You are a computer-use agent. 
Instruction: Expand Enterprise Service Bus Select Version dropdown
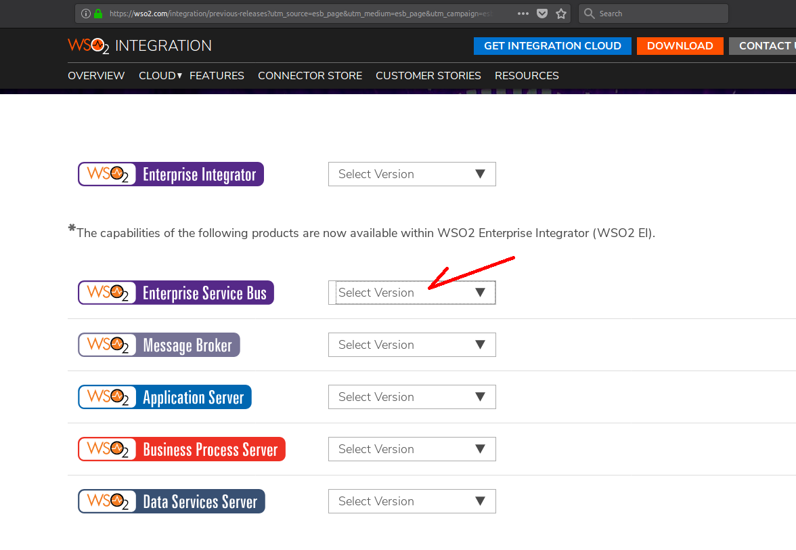tap(412, 293)
